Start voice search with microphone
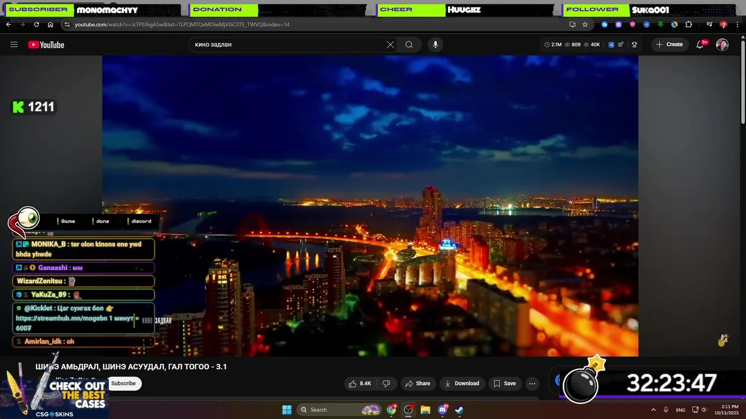746x419 pixels. 435,45
